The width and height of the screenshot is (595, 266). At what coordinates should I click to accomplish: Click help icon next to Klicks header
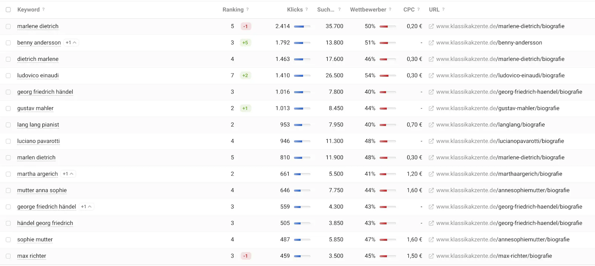click(307, 9)
